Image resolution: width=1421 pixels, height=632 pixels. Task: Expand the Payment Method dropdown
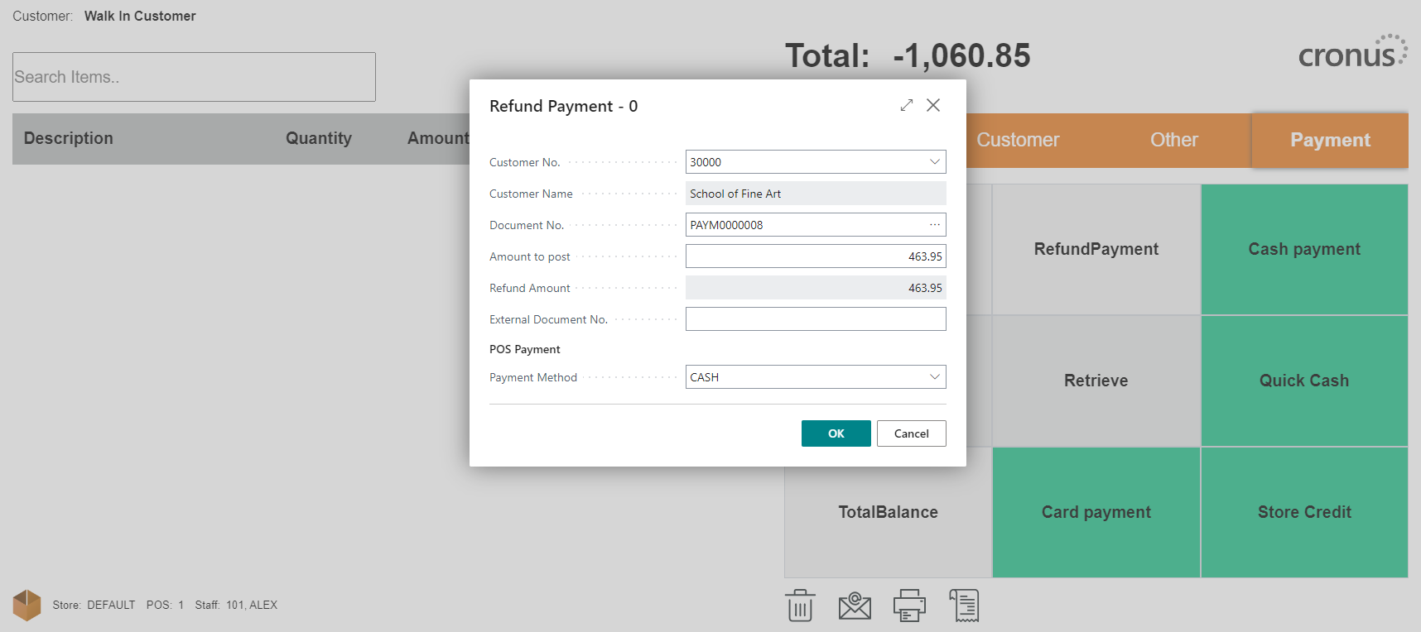click(934, 377)
